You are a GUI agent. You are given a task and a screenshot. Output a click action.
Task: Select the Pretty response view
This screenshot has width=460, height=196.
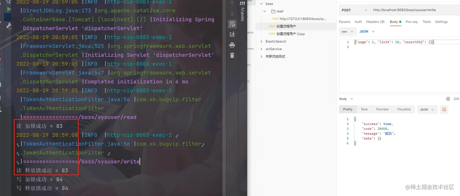point(348,109)
